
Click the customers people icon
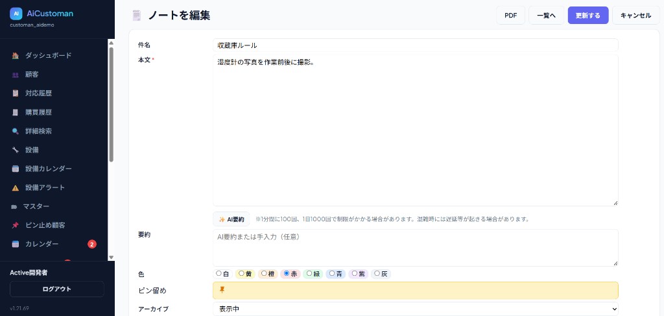tap(16, 75)
